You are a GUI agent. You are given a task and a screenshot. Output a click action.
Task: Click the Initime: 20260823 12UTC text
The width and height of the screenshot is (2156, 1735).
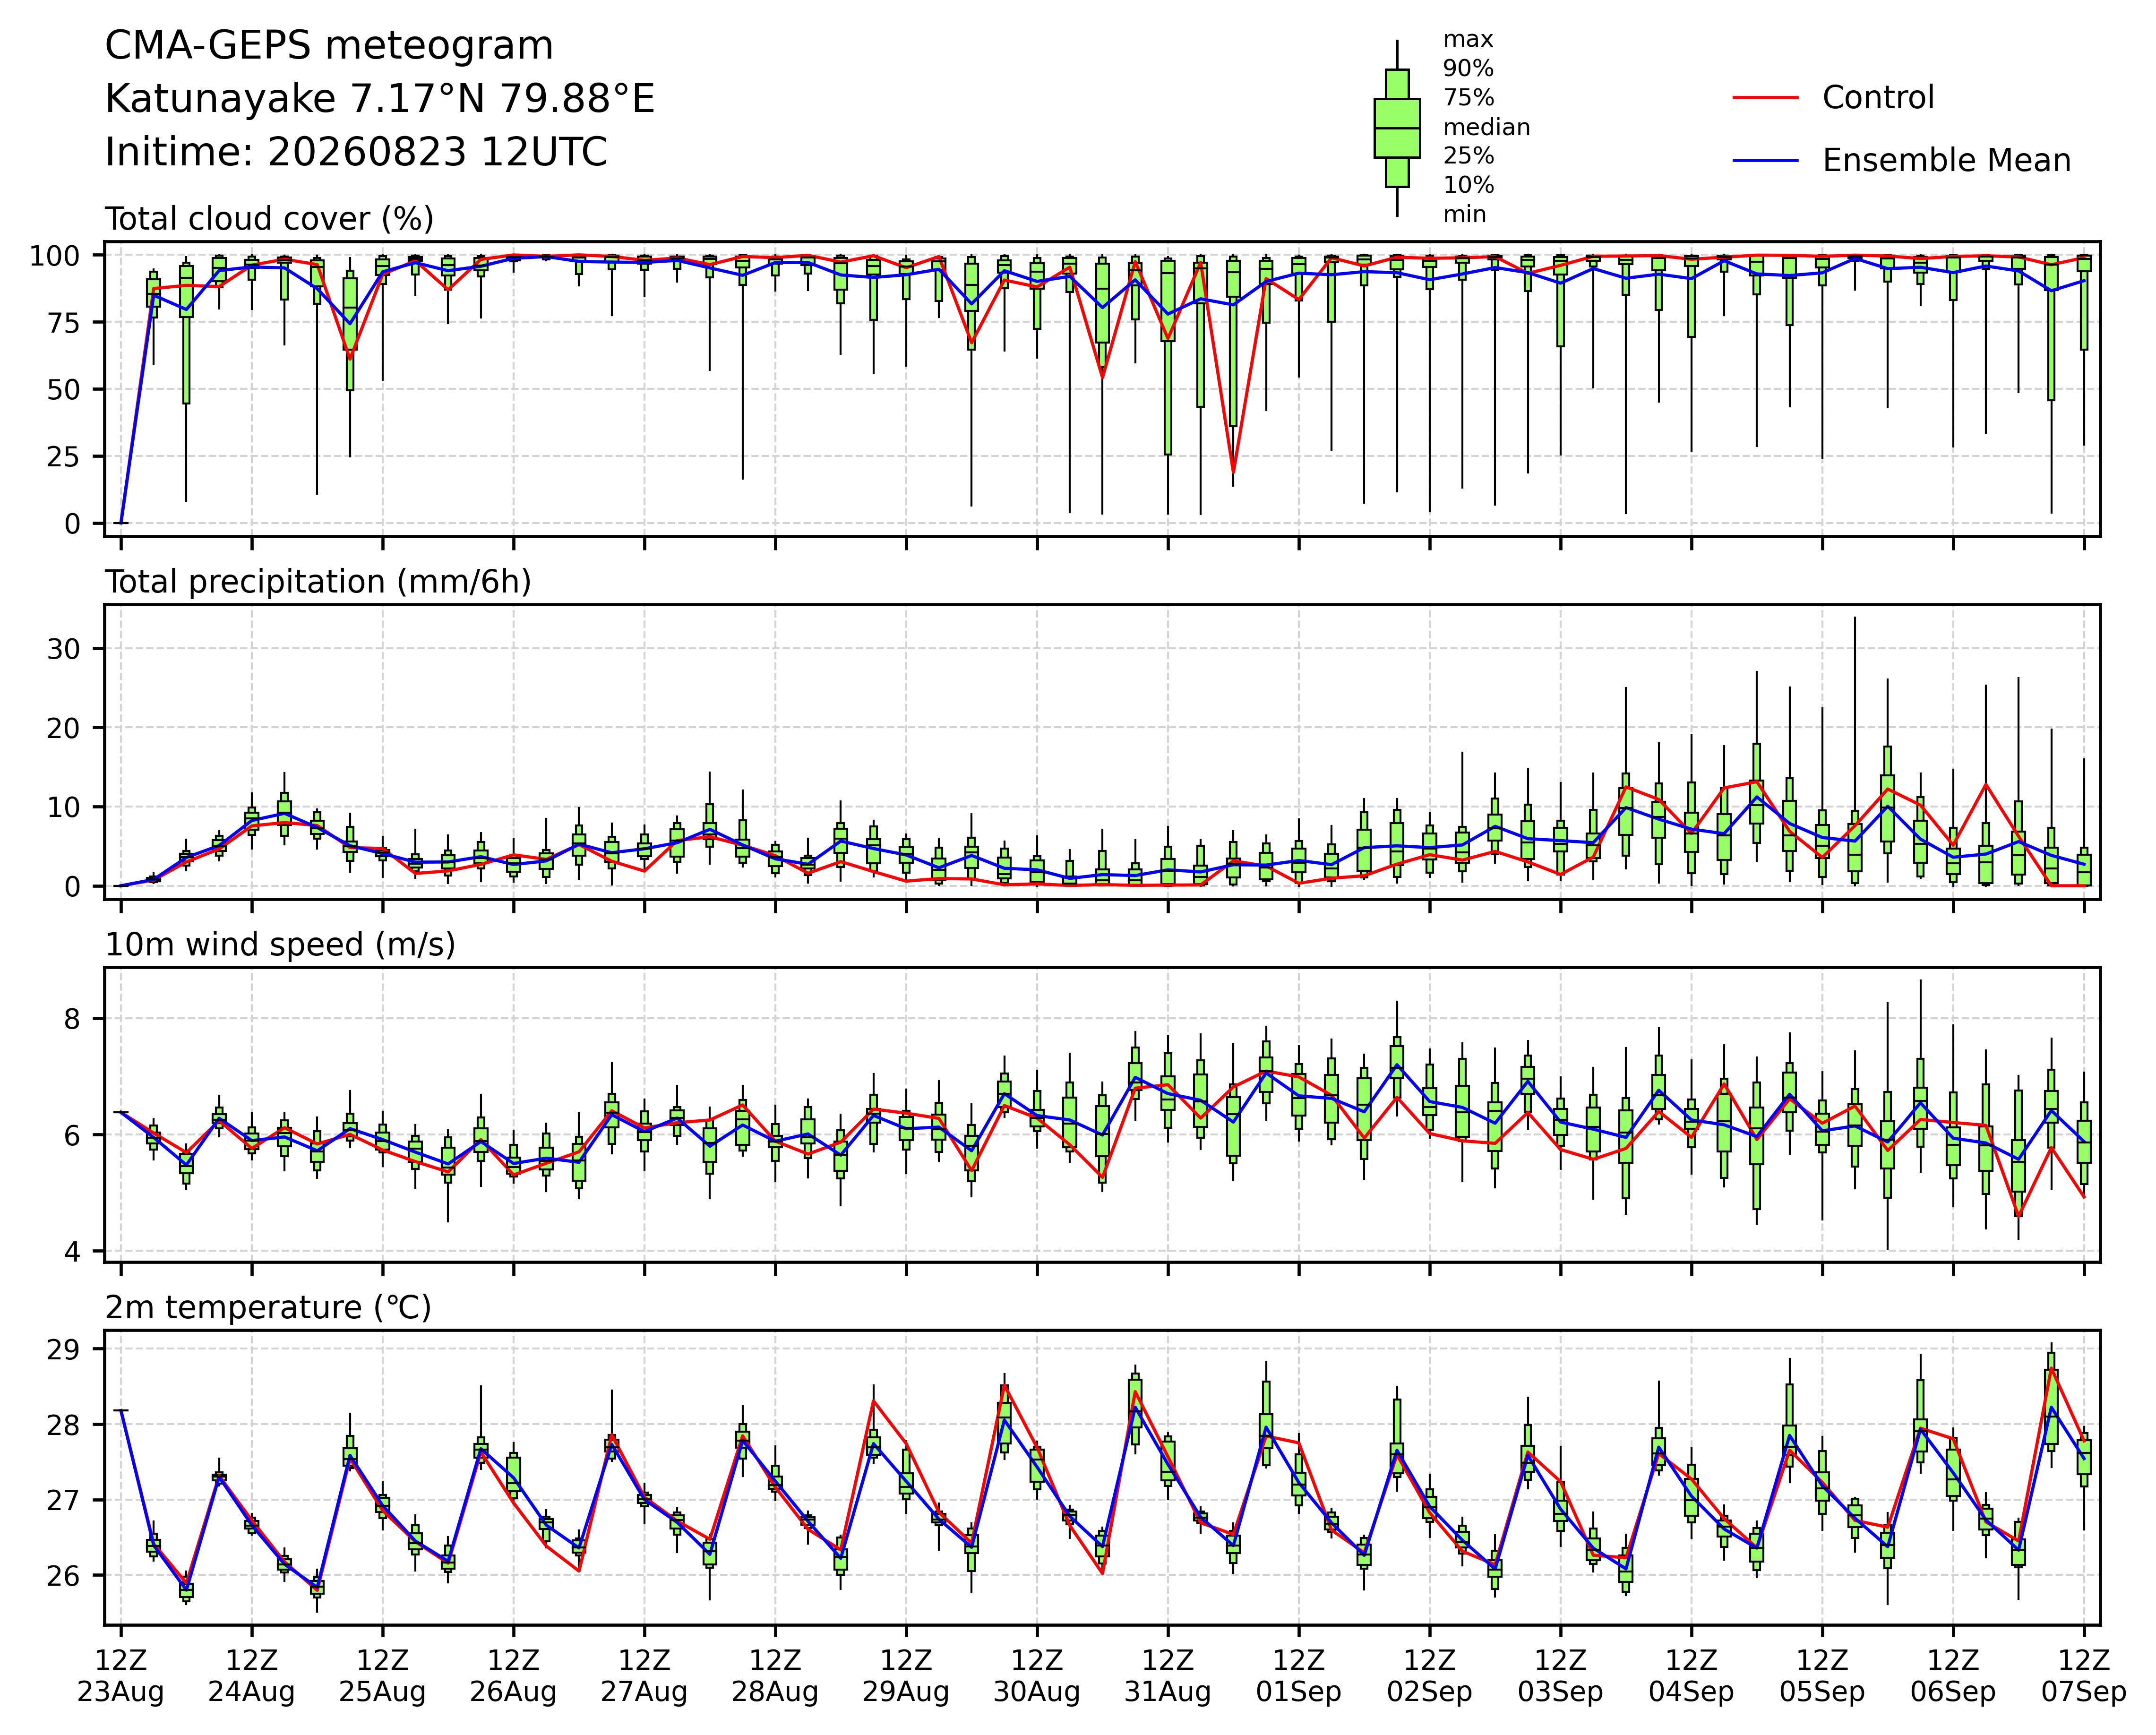point(356,153)
